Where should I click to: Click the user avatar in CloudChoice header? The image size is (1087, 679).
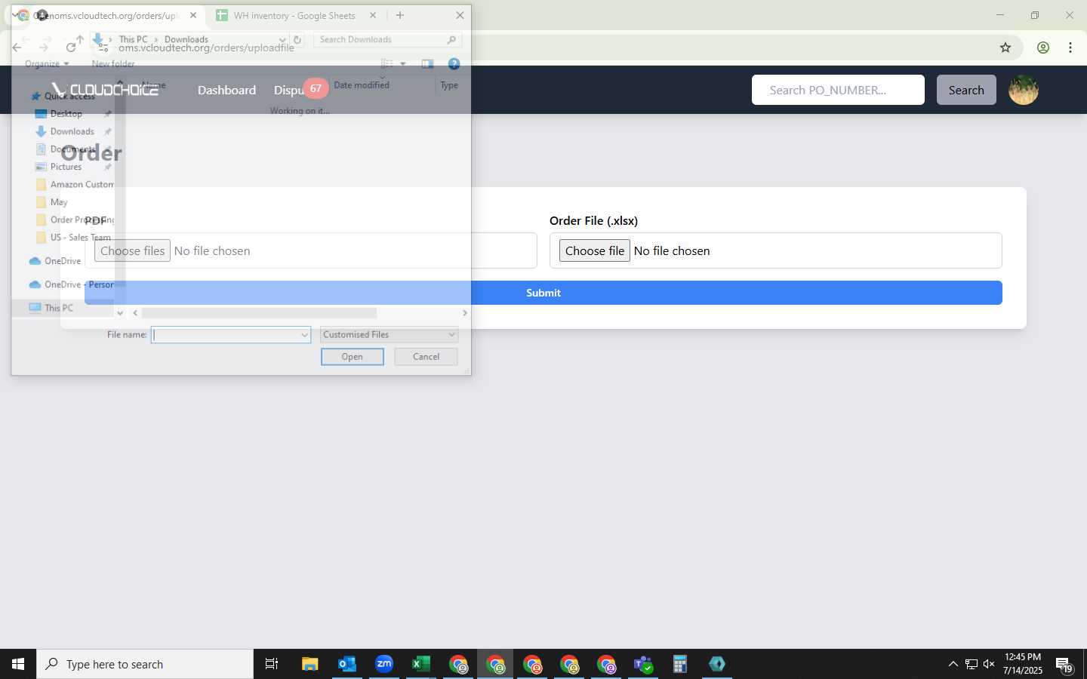(x=1024, y=90)
